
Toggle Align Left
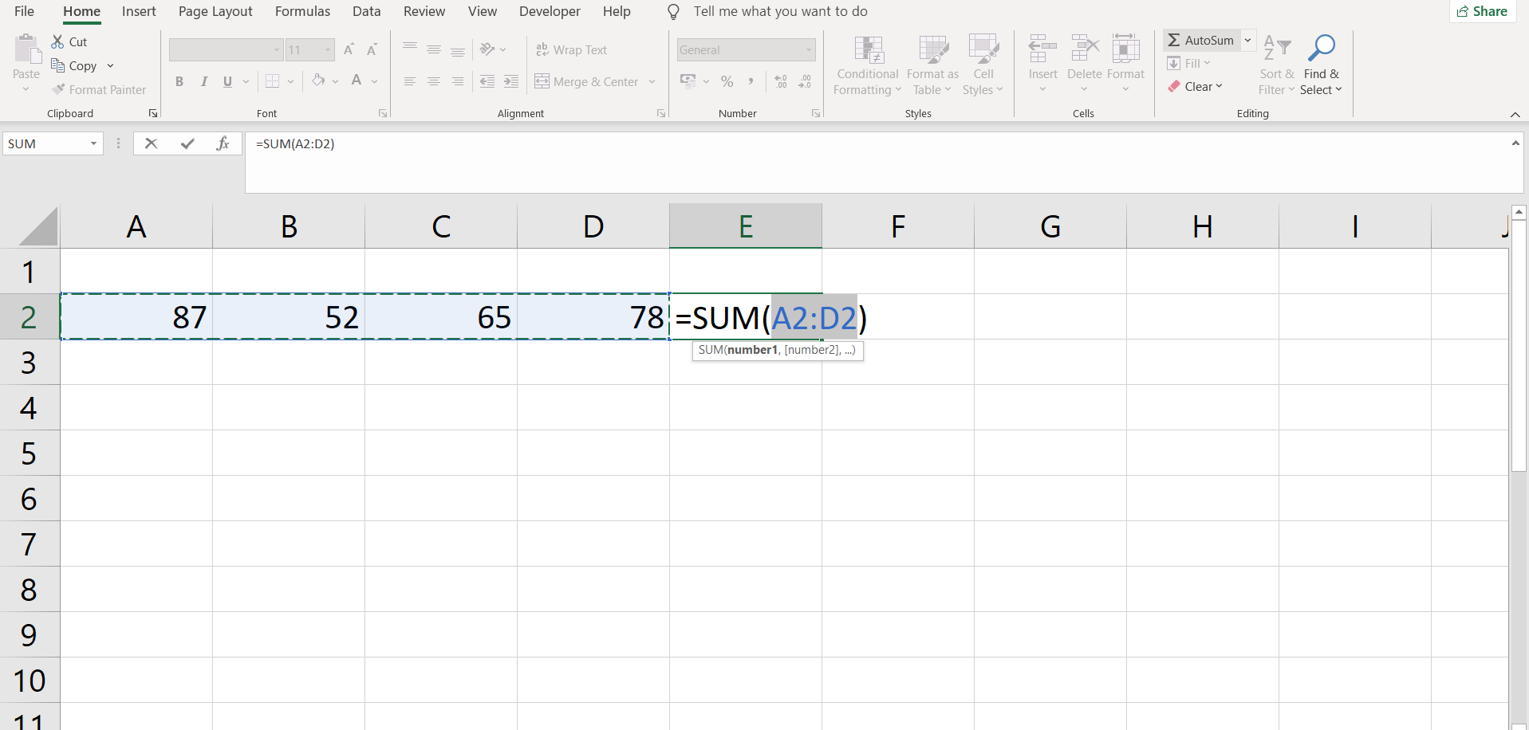(410, 81)
